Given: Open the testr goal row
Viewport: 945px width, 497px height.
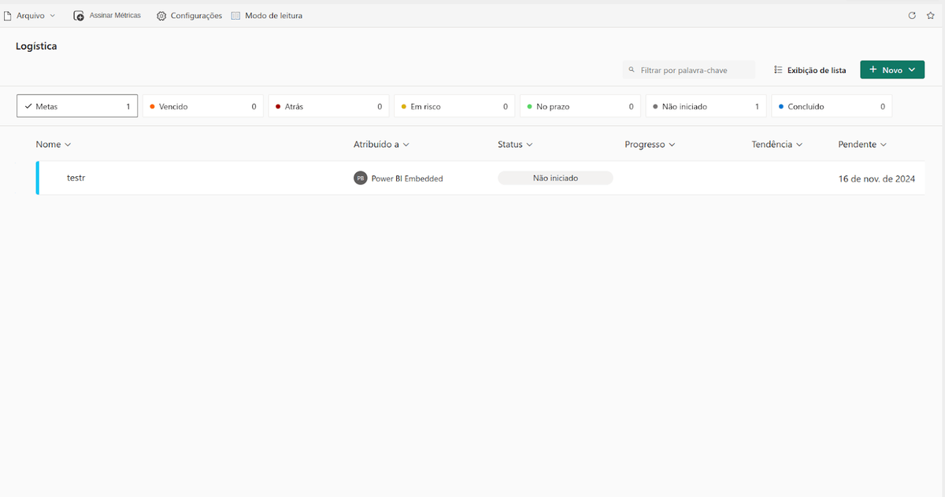Looking at the screenshot, I should click(76, 178).
